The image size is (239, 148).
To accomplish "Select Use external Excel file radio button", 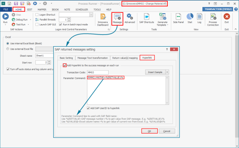I will (8, 49).
